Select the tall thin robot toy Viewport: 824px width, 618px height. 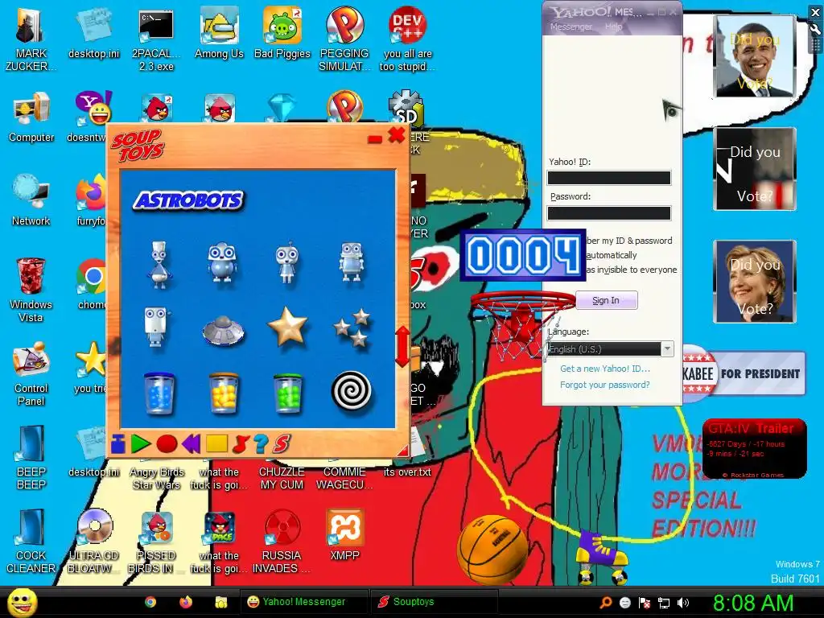coord(159,264)
